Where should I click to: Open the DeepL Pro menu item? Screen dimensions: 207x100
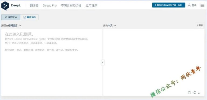tap(50, 6)
